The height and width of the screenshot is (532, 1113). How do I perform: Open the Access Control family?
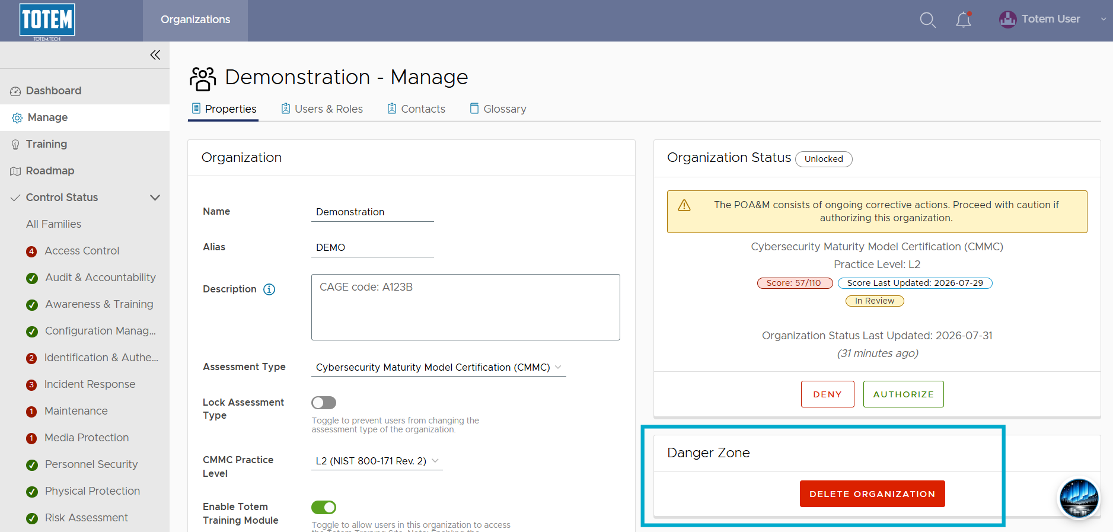pos(82,251)
